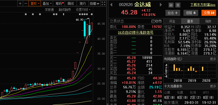Click 买三 price 45.26
The height and width of the screenshot is (105, 218).
pos(131,65)
